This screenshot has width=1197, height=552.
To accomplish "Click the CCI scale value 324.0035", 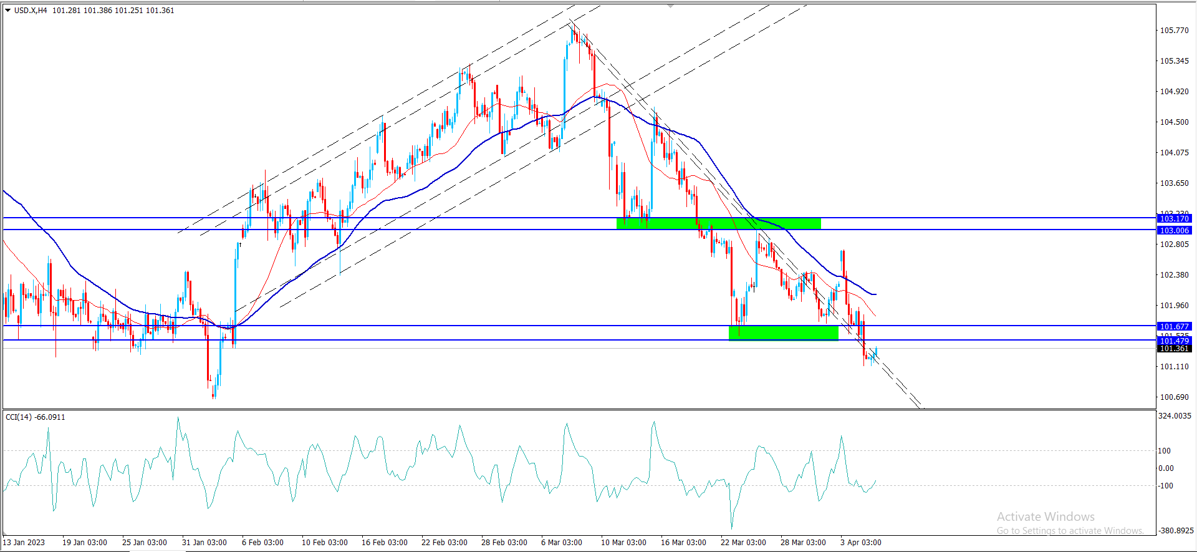I will pyautogui.click(x=1175, y=415).
